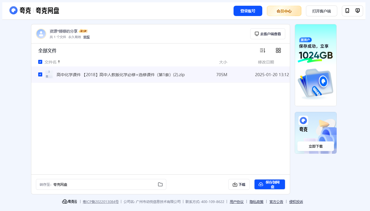Click the desktop download icon in header

[358, 11]
